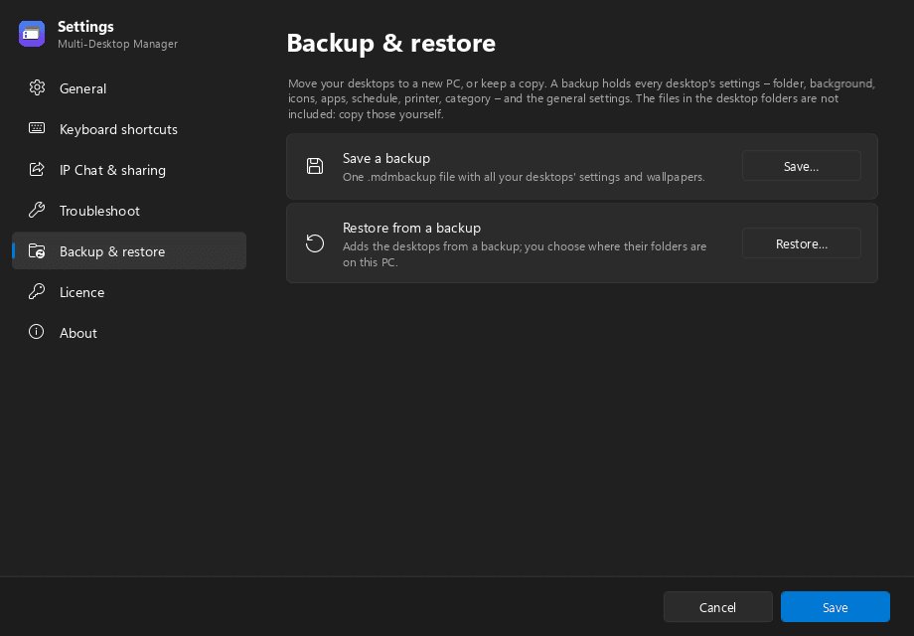Open the General settings page

click(129, 88)
